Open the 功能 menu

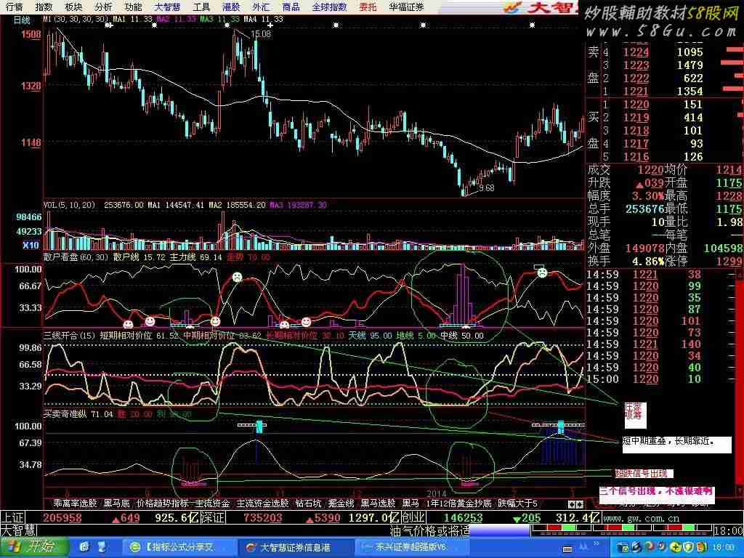(134, 7)
